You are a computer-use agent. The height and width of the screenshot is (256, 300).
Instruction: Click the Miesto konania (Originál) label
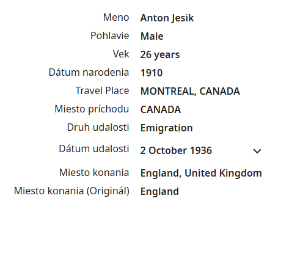pyautogui.click(x=71, y=191)
